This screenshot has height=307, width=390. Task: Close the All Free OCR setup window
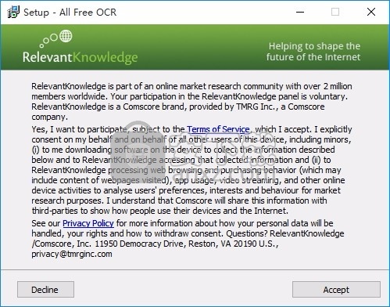pyautogui.click(x=371, y=12)
